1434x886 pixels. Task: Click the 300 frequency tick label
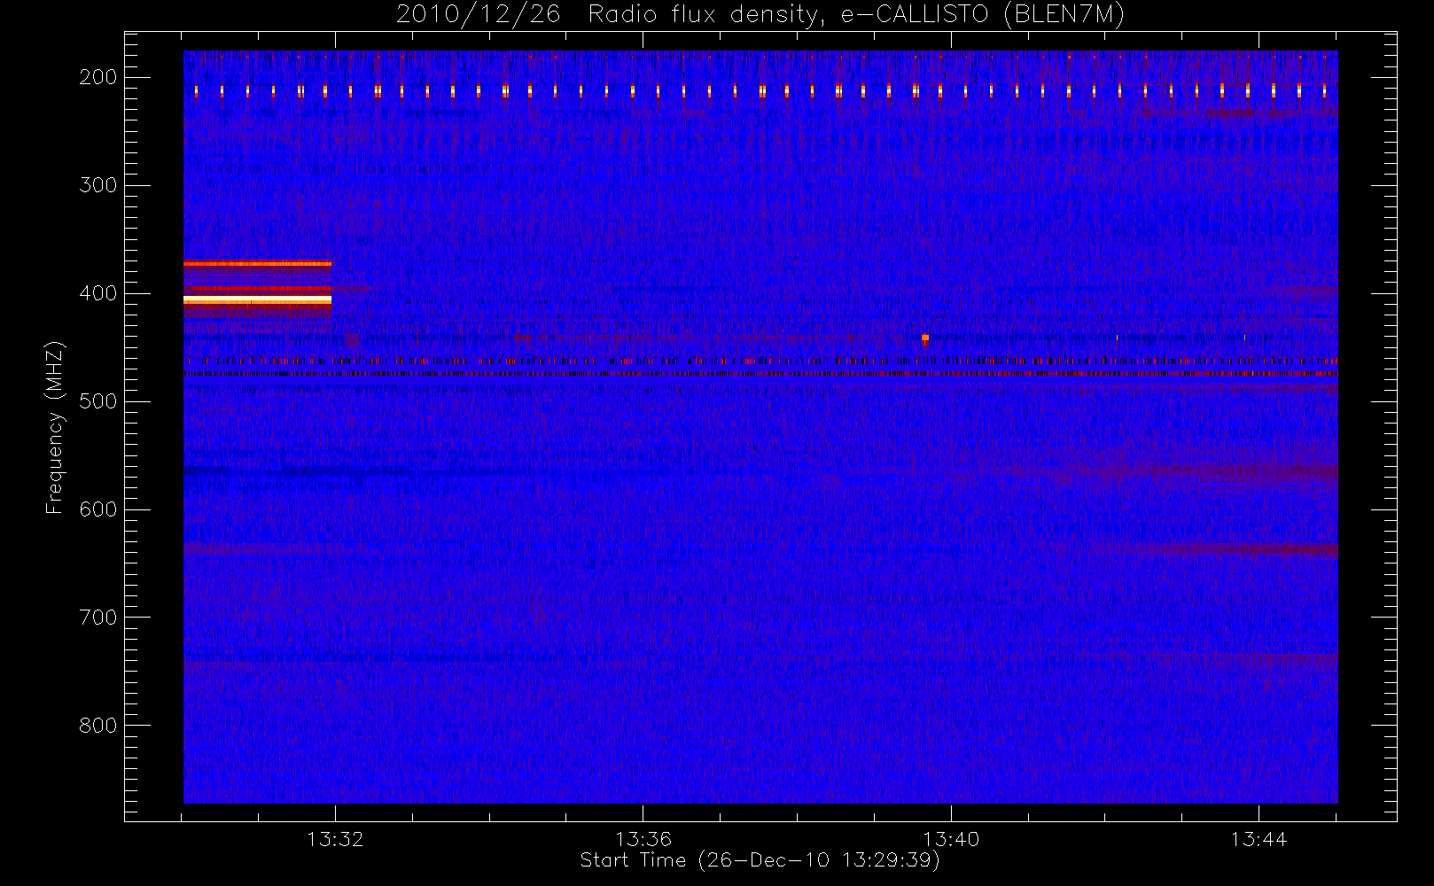[98, 185]
